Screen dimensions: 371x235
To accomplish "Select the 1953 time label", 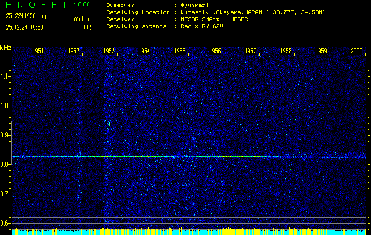I will (109, 51).
